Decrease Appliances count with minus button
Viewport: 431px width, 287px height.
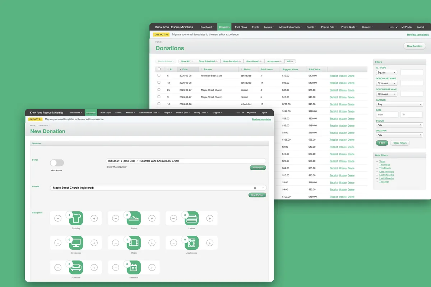pyautogui.click(x=173, y=243)
